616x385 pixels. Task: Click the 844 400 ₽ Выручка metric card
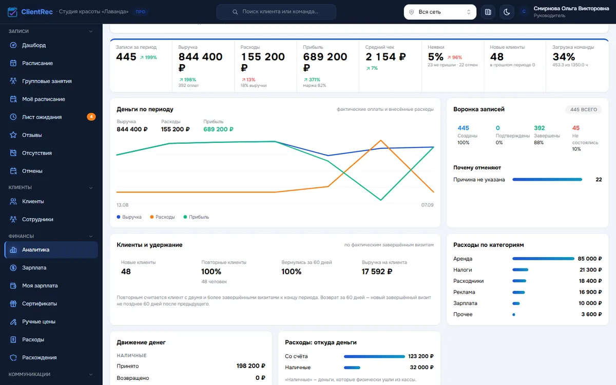pyautogui.click(x=203, y=66)
